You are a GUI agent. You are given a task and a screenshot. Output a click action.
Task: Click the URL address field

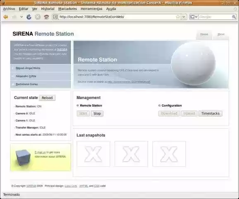click(x=117, y=17)
